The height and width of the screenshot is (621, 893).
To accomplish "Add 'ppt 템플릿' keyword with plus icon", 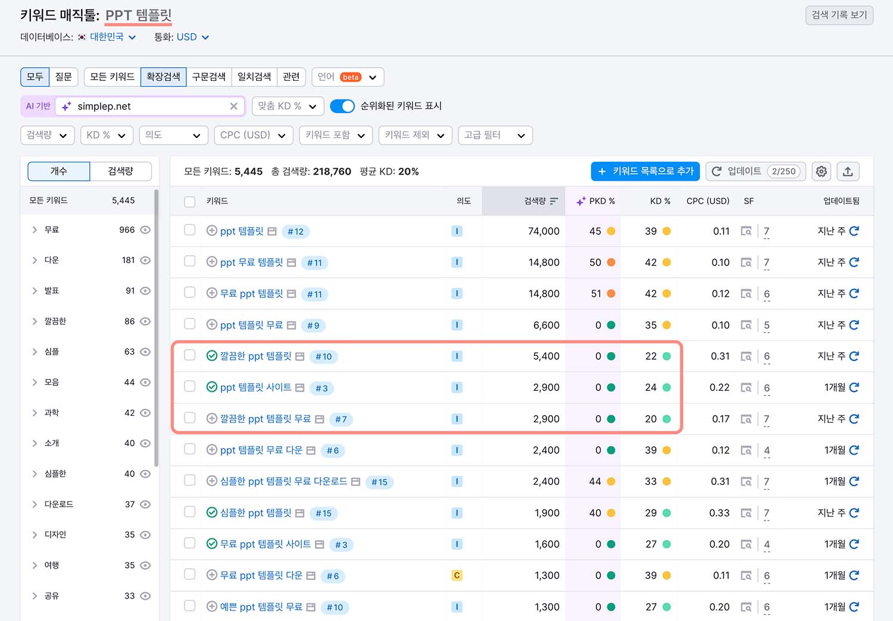I will click(211, 231).
